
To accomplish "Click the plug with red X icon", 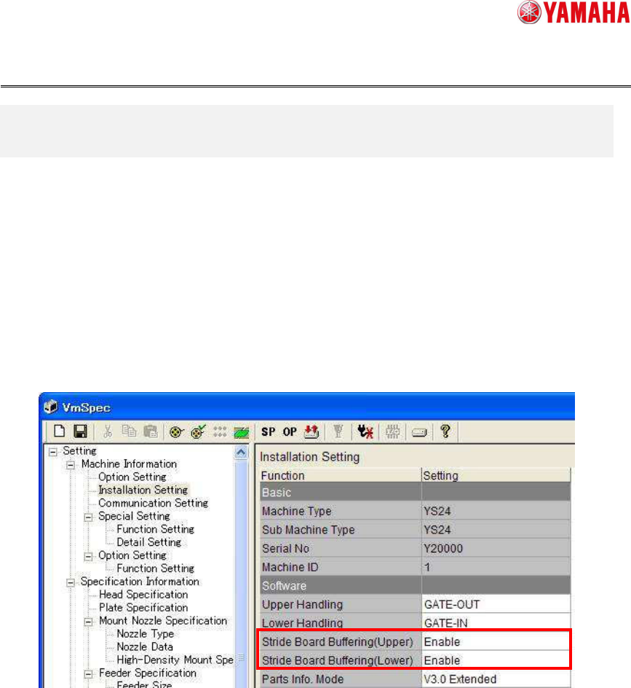I will (365, 431).
